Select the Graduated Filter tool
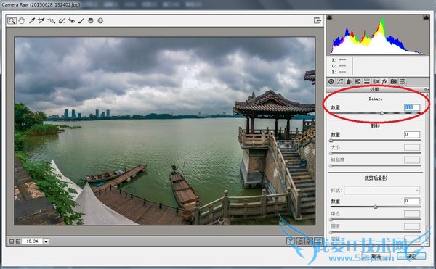The image size is (436, 269). click(91, 20)
